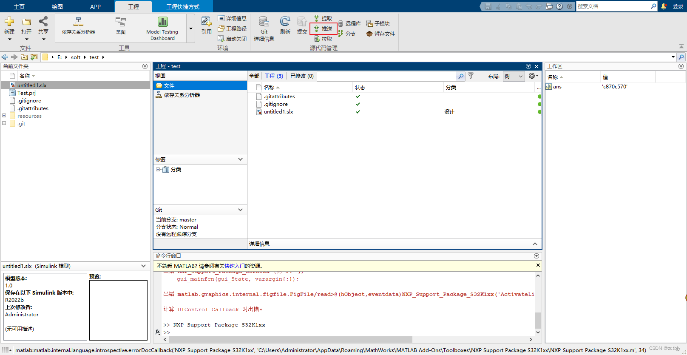Expand the .git folder

(4, 123)
